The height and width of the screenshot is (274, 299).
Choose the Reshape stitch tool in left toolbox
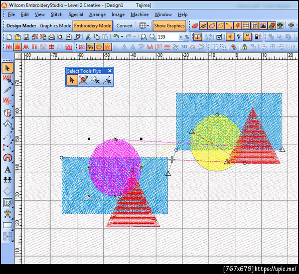7,79
